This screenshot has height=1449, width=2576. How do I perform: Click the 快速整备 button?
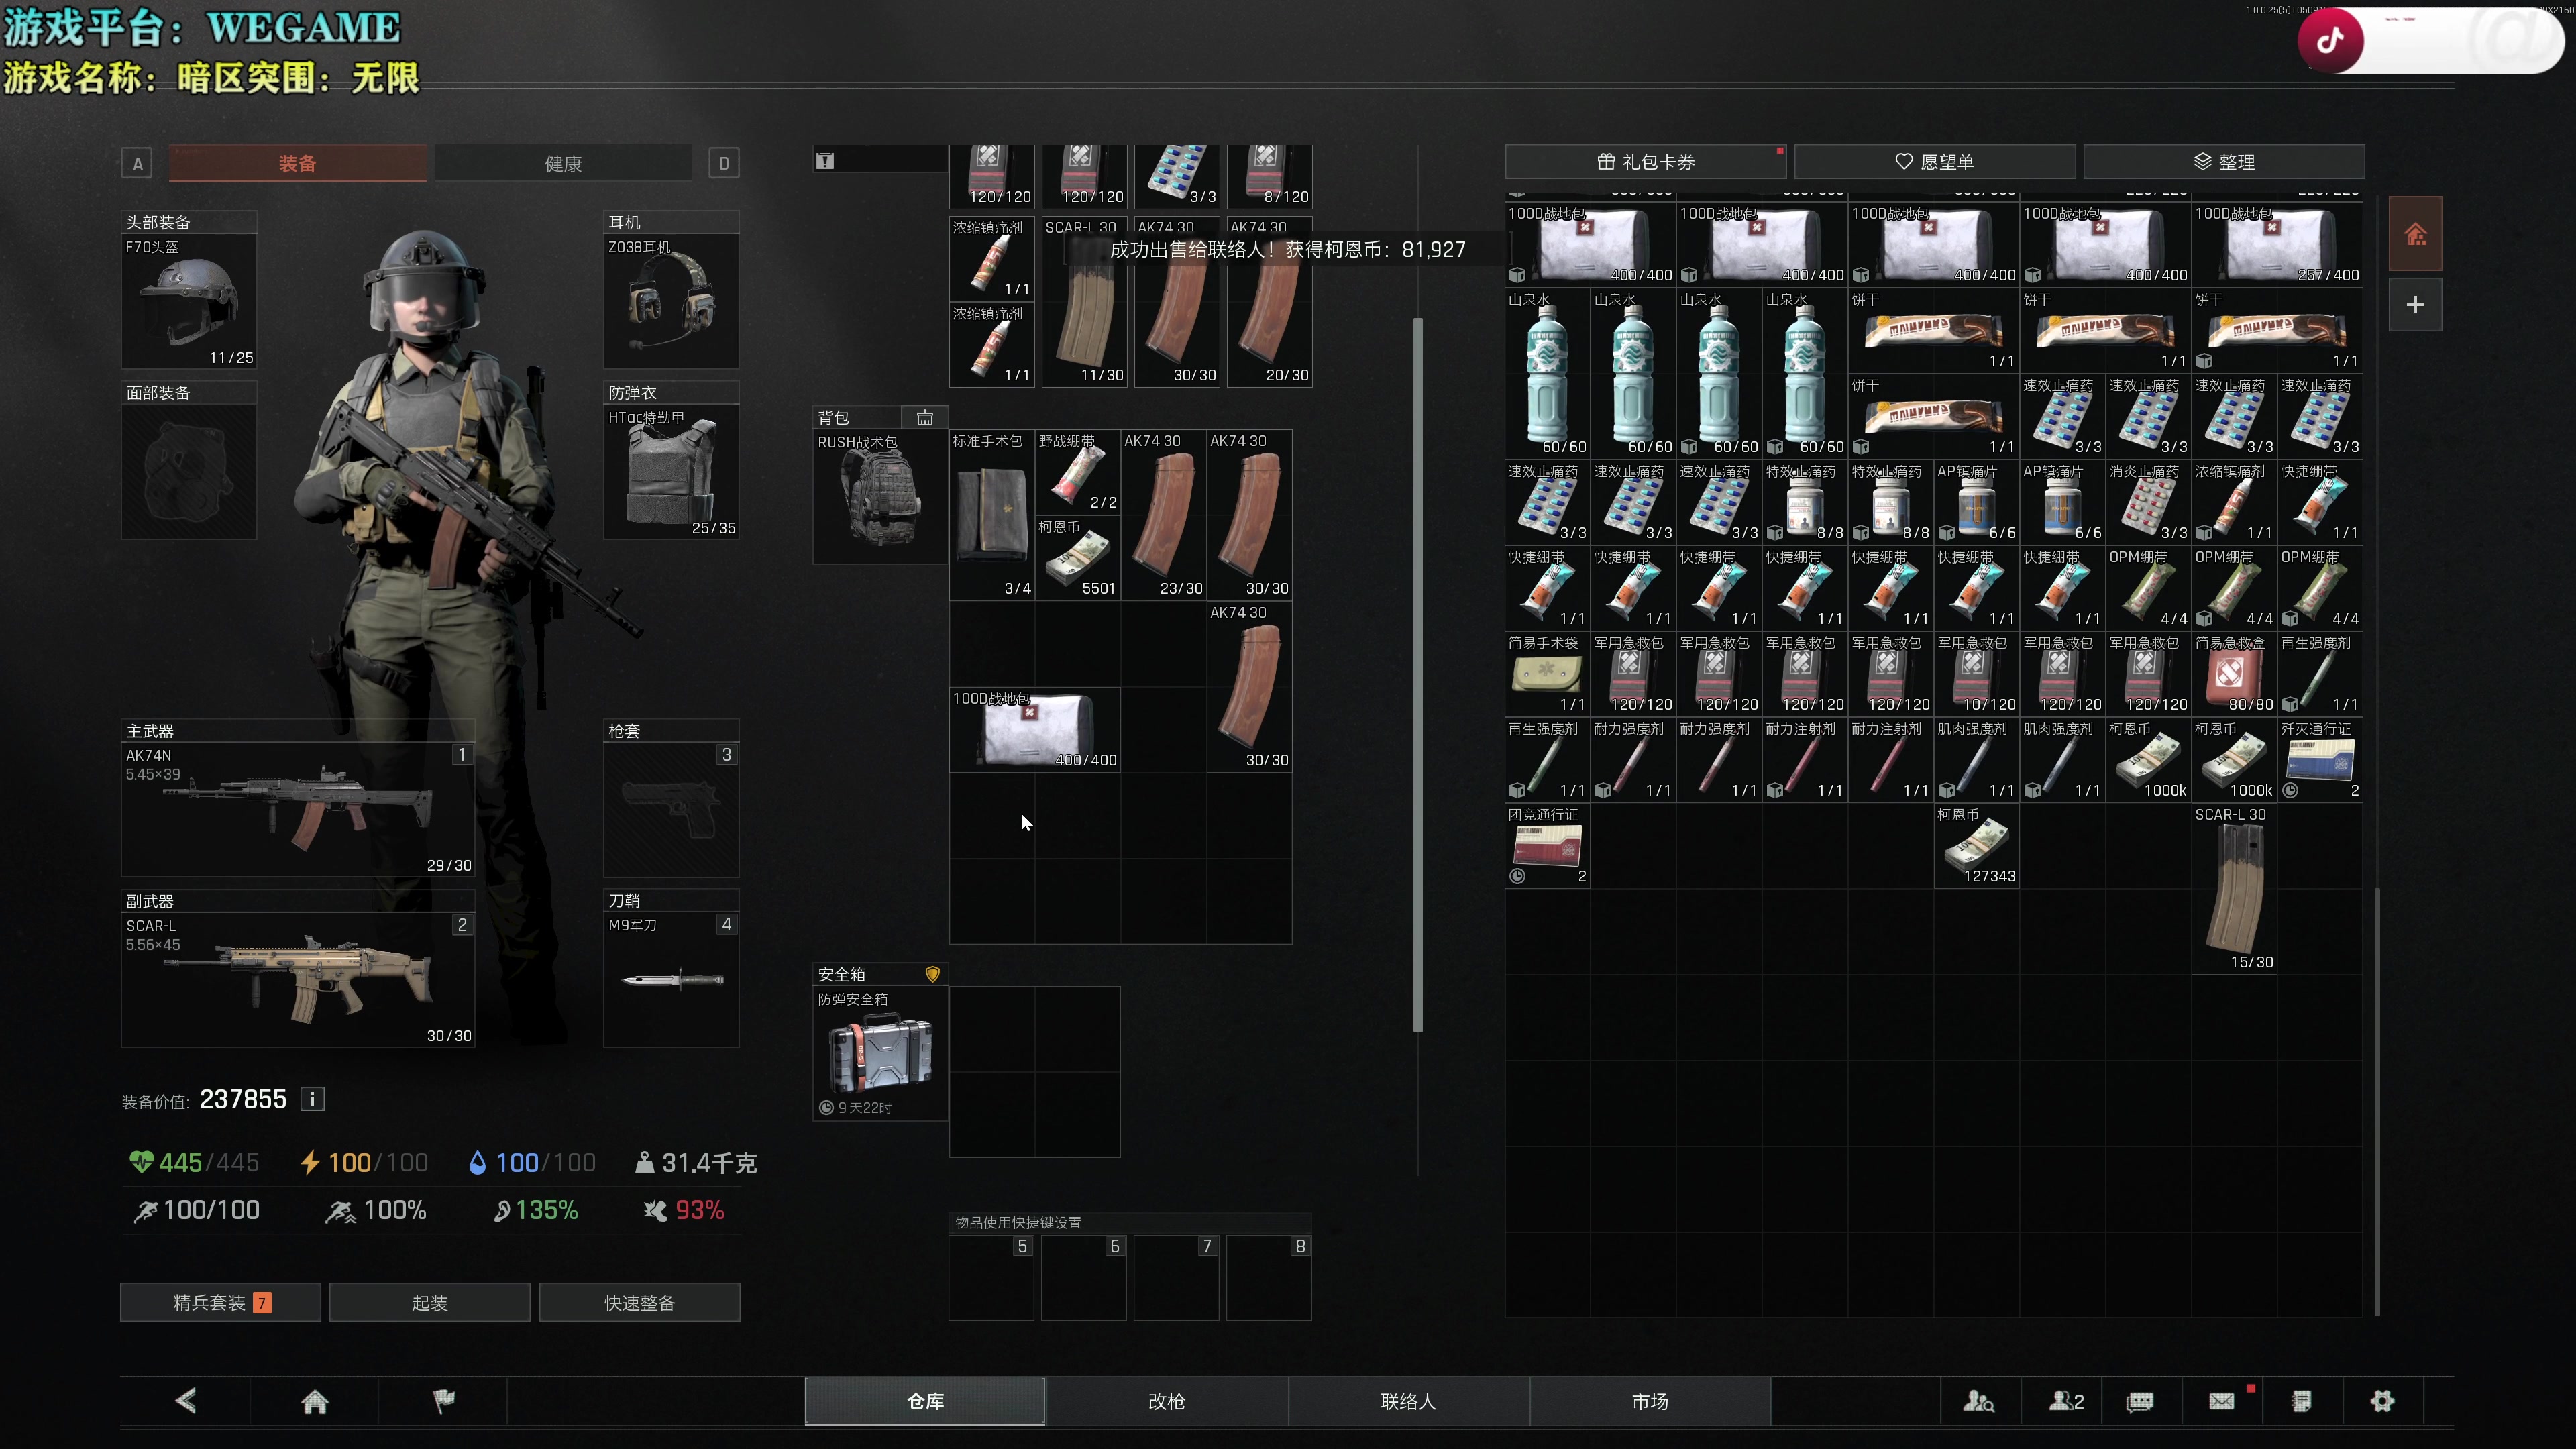click(640, 1302)
